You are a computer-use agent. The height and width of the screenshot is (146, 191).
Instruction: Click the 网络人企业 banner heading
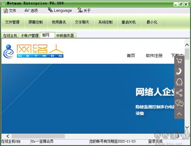pos(155,92)
